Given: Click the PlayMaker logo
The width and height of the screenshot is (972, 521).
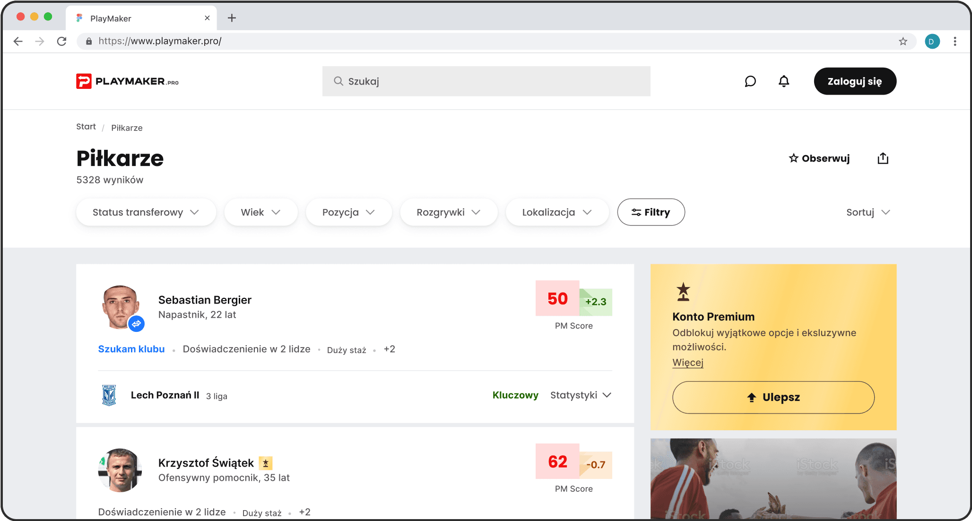Looking at the screenshot, I should click(127, 81).
